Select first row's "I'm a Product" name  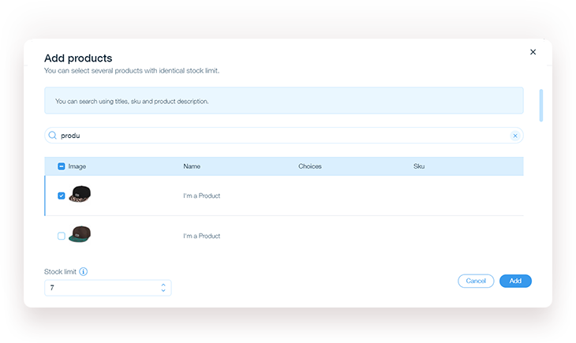[202, 196]
